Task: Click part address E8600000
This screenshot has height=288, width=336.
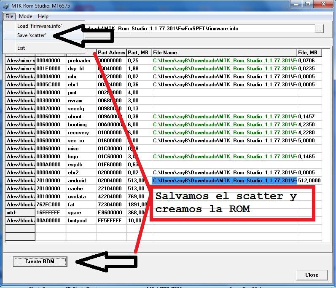Action: pyautogui.click(x=111, y=213)
